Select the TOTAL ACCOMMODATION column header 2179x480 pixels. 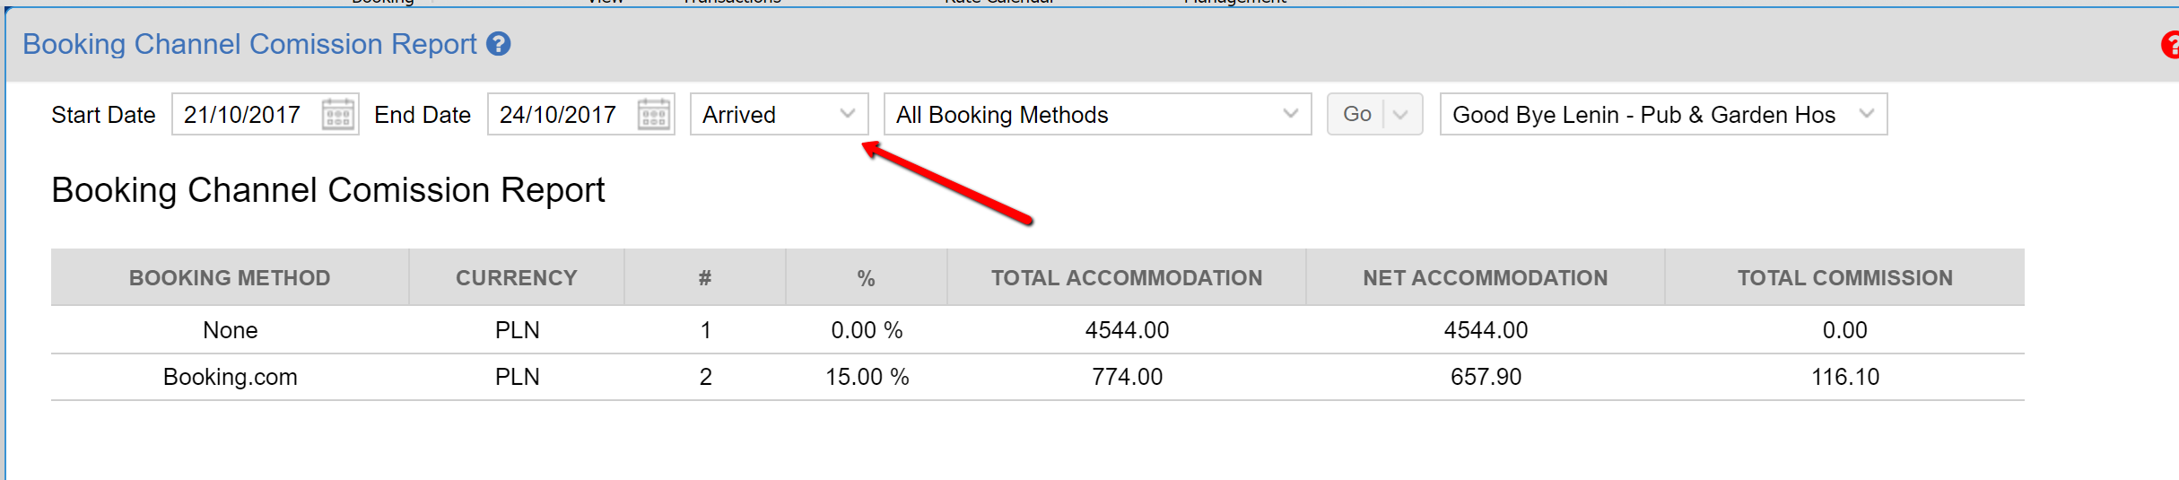pyautogui.click(x=1126, y=278)
